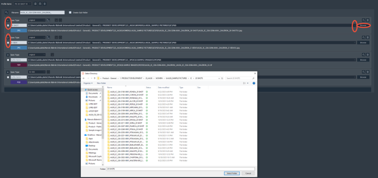The width and height of the screenshot is (378, 178).
Task: Click the purple PSD format badge in row 4
Action: (19, 82)
